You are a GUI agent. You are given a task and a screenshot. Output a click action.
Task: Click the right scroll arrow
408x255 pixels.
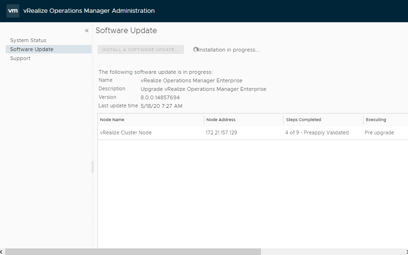tap(406, 252)
